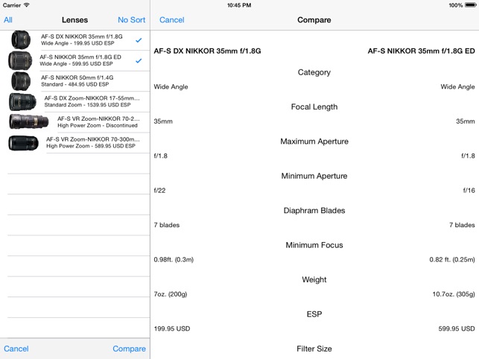Cancel the Compare view at top
Screen dimensions: 479x359
[x=171, y=20]
